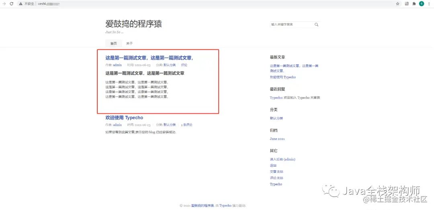Click excerpt 如果您看到这篇文章 text
Image resolution: width=434 pixels, height=210 pixels.
point(141,132)
